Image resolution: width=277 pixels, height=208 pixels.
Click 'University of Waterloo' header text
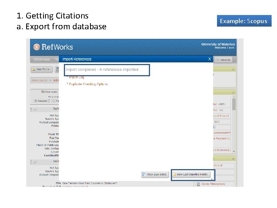[218, 44]
